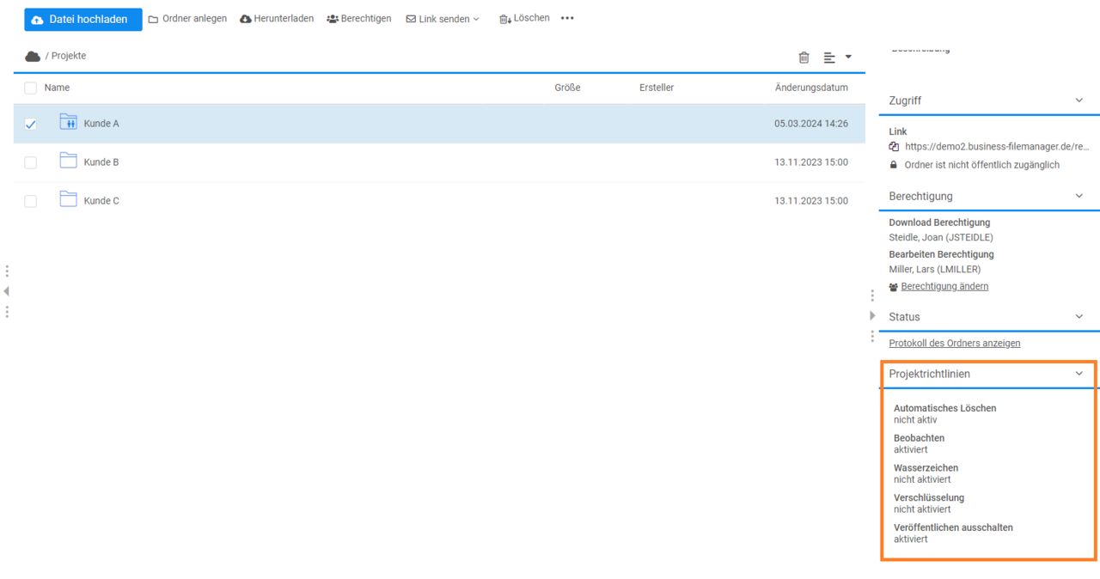Click the trash bin icon above file list
1100x579 pixels.
click(x=804, y=58)
